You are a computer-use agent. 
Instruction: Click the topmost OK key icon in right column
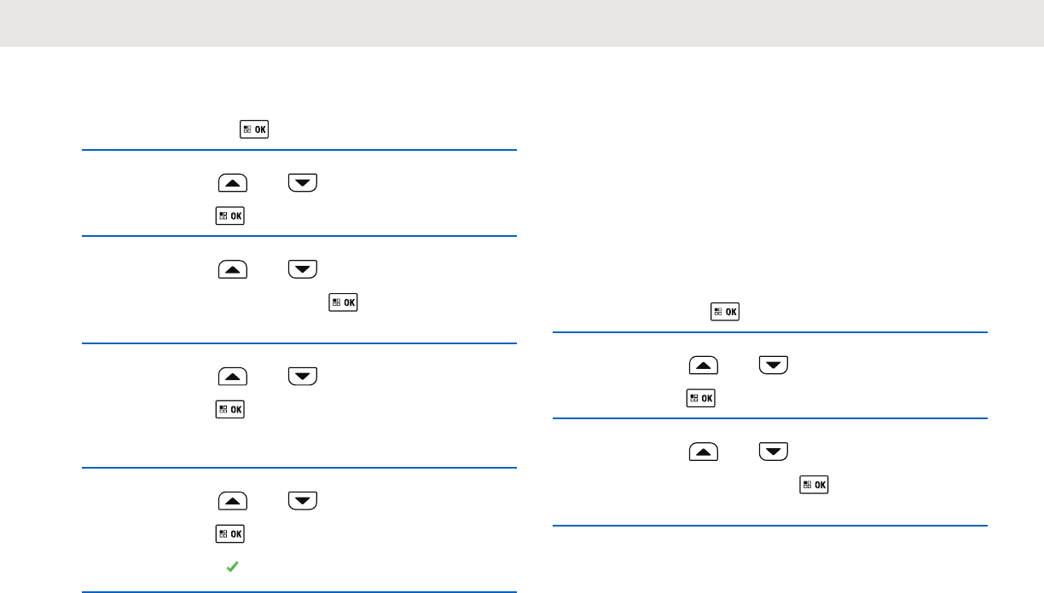(x=725, y=313)
